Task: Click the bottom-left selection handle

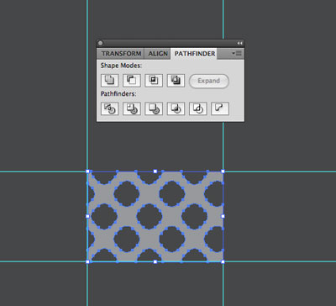Action: tap(87, 261)
